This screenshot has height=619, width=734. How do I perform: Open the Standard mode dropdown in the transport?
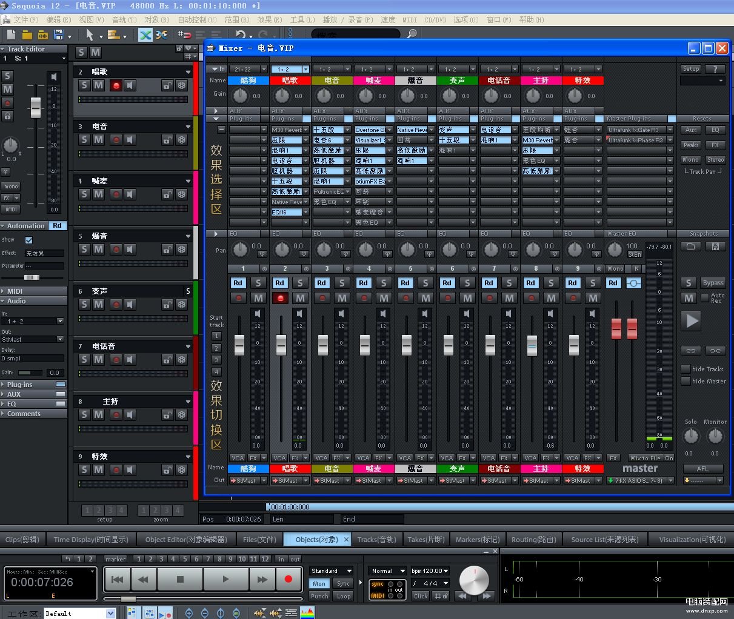pos(331,571)
